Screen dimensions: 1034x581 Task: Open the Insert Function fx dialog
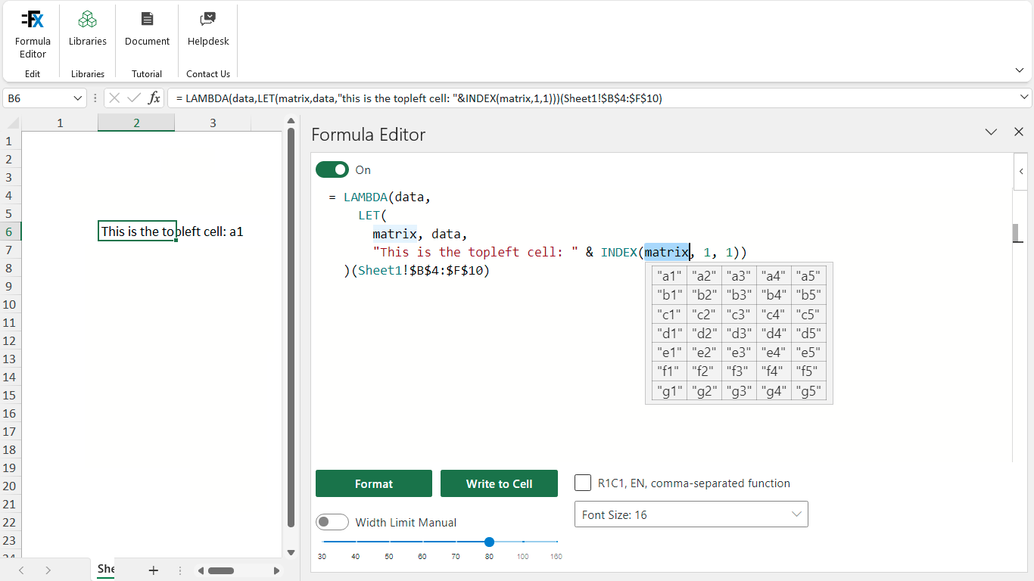154,98
